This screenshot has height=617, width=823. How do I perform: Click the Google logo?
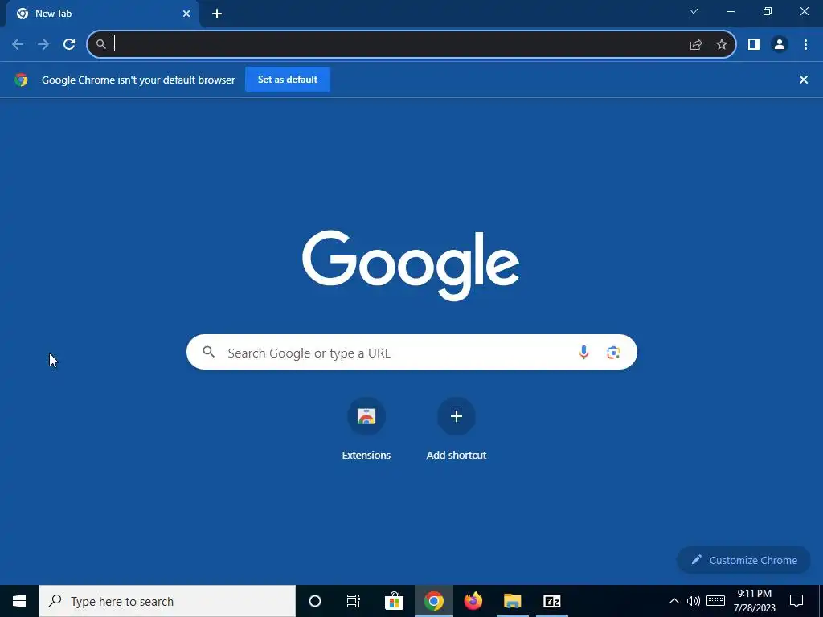pyautogui.click(x=411, y=265)
